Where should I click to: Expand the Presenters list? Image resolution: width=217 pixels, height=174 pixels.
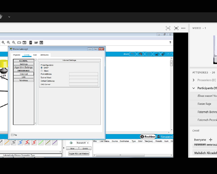click(x=194, y=80)
